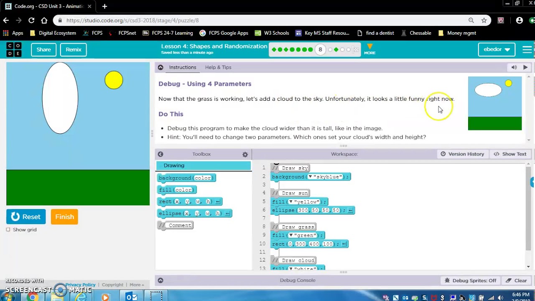Select the fill(color) toolbox block
This screenshot has width=535, height=301.
[177, 190]
